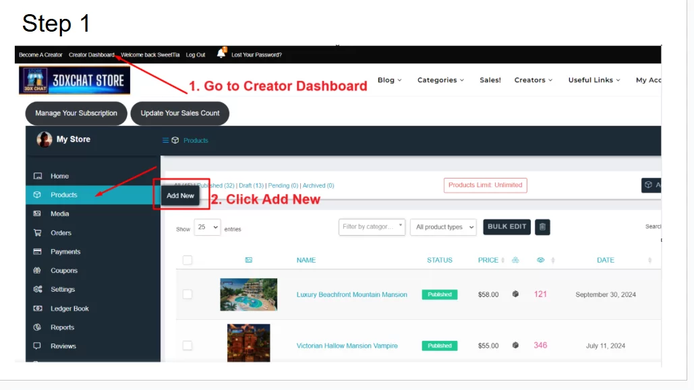Click the Reports pie chart icon

click(38, 327)
